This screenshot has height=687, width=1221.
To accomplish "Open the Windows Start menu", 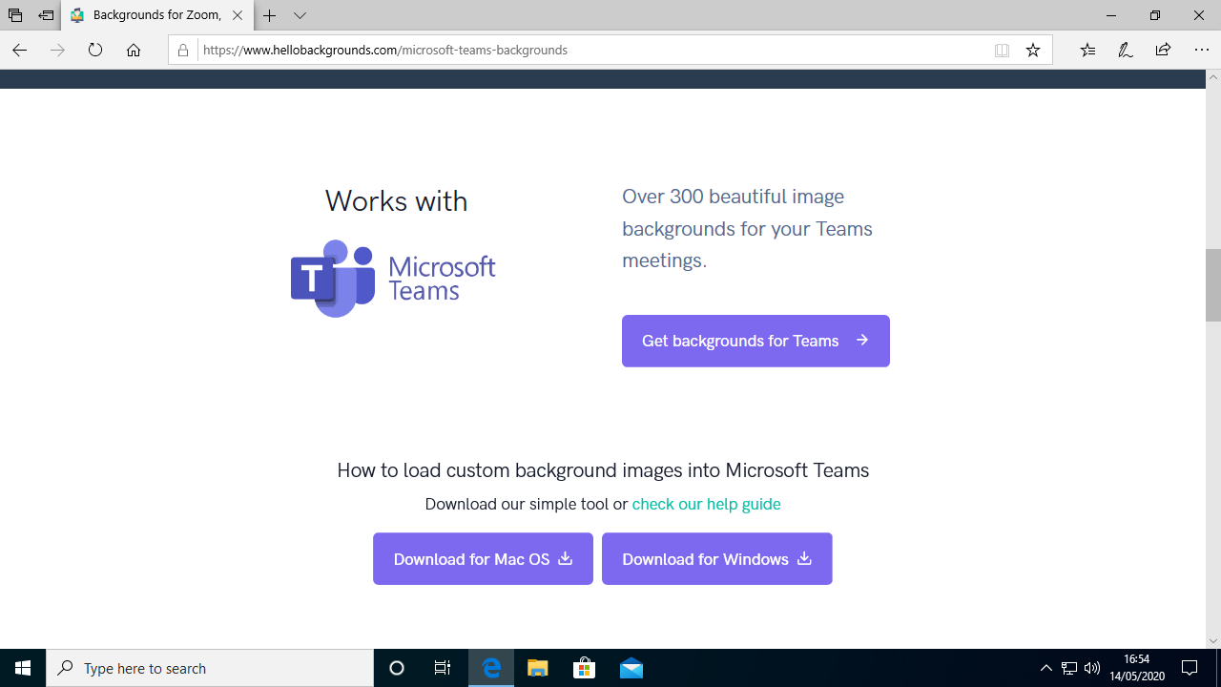I will (23, 668).
